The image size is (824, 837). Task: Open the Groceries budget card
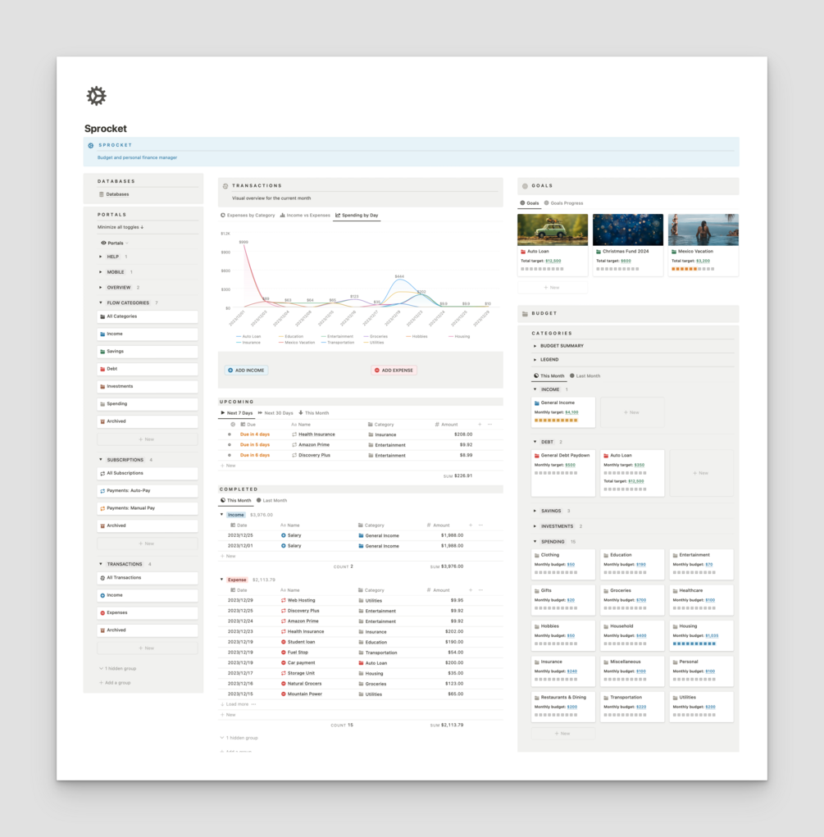(632, 599)
